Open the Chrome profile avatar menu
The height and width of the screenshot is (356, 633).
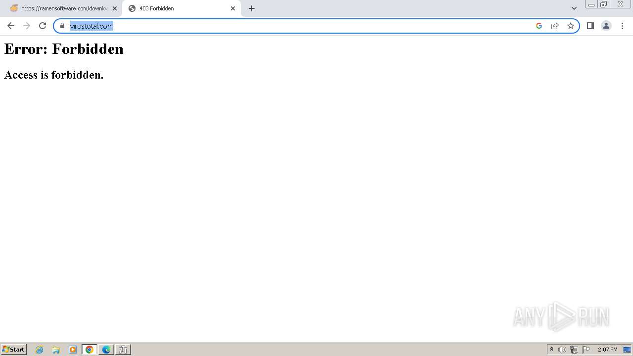click(x=606, y=26)
